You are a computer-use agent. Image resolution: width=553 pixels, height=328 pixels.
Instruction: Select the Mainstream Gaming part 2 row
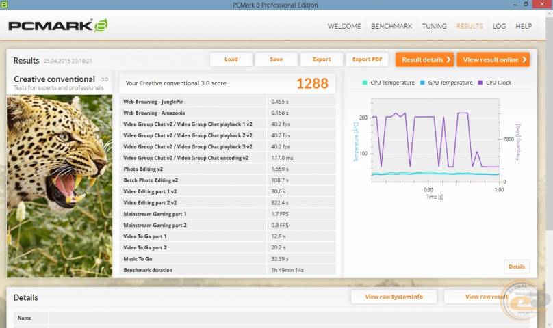227,225
